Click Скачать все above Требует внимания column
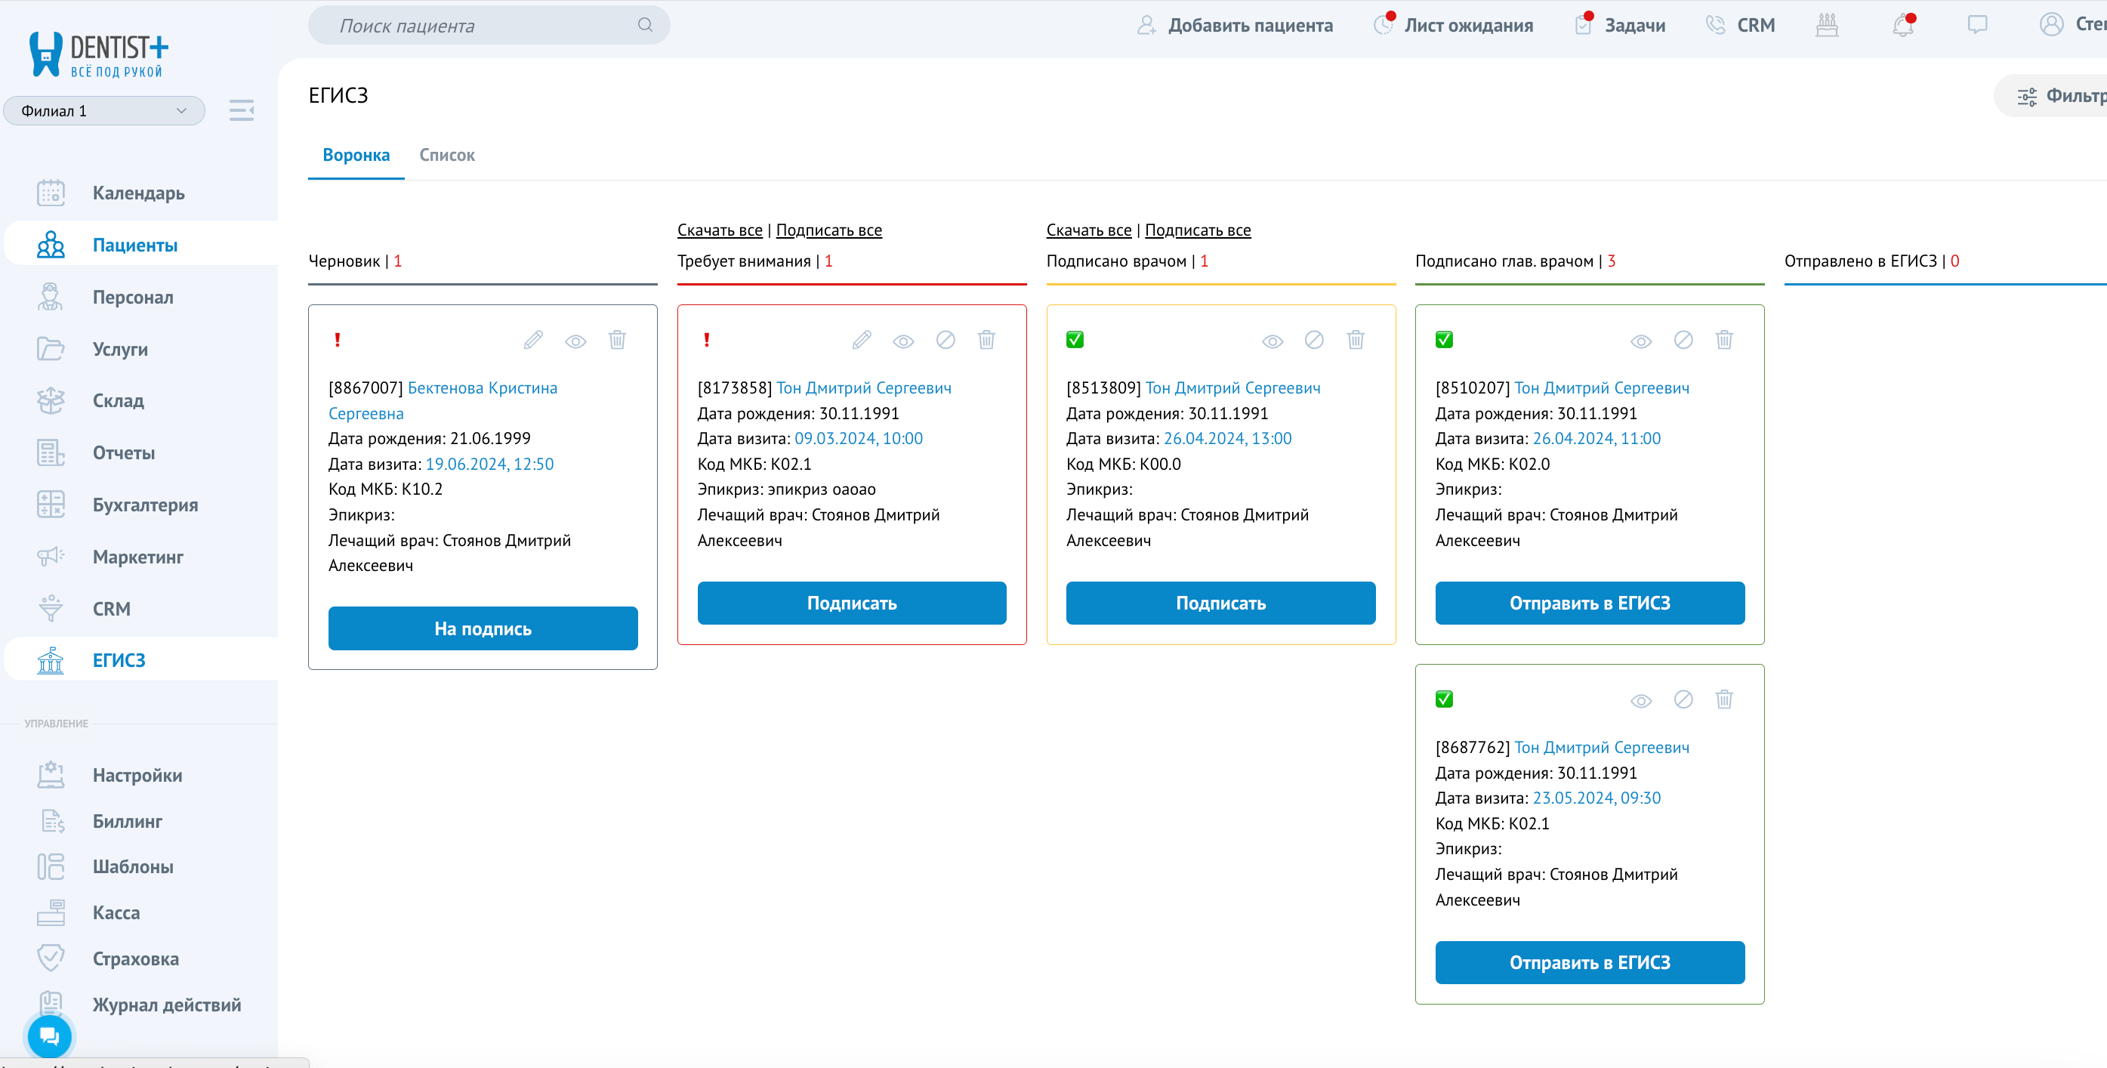Viewport: 2107px width, 1068px height. 720,230
